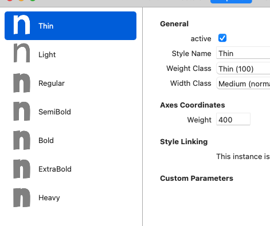Click the Weight axis value field

click(x=233, y=120)
